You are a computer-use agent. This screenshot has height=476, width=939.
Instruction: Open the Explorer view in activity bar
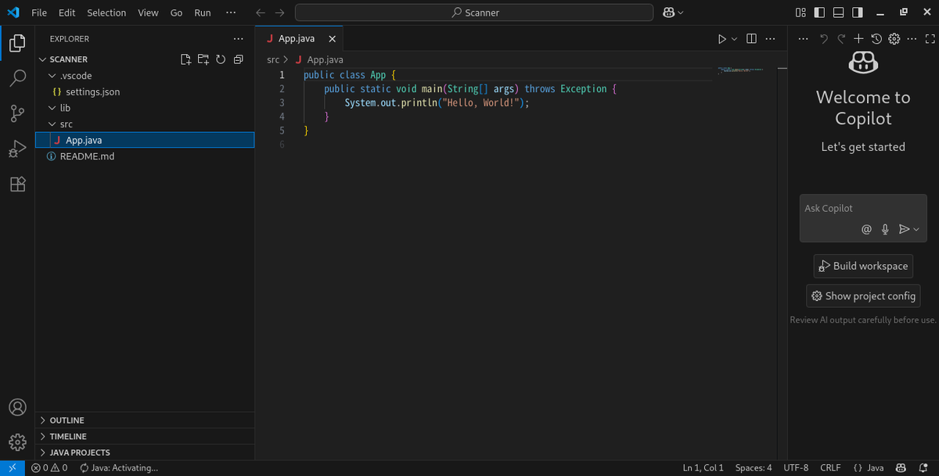[x=17, y=43]
